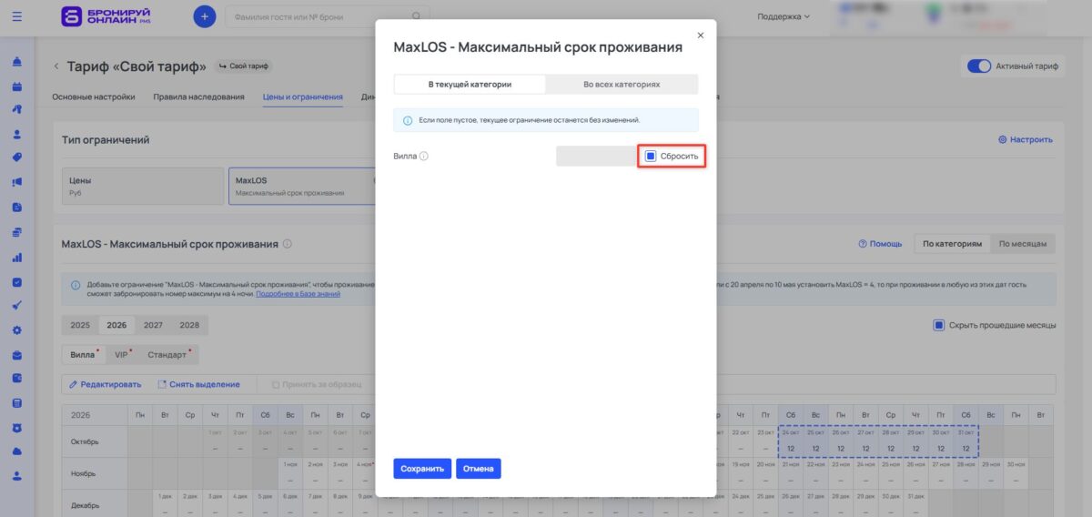The image size is (1092, 517).
Task: Click the Свой тариф badge
Action: (244, 66)
